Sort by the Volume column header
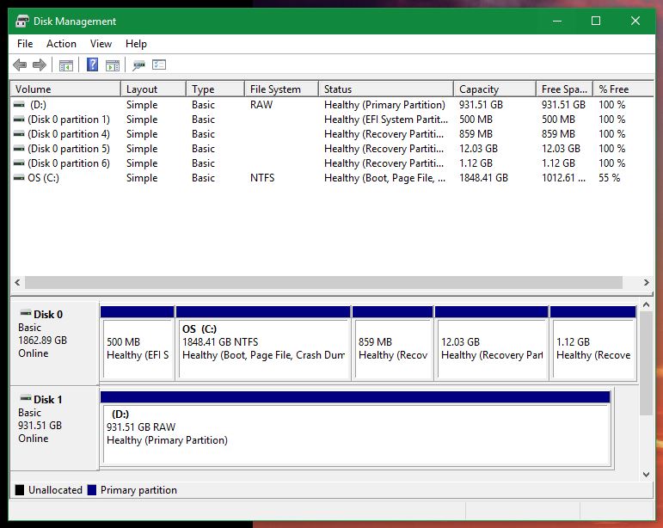The height and width of the screenshot is (528, 663). (64, 89)
